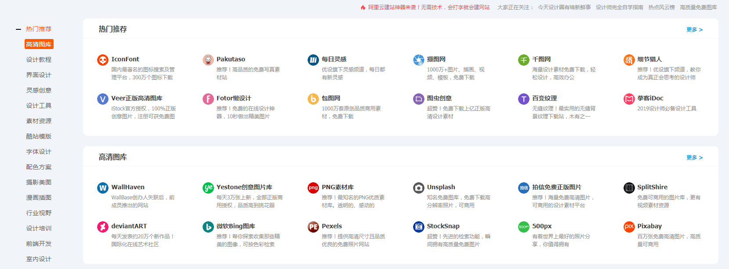Select 酷站模版 in the sidebar
729x269 pixels.
[39, 136]
